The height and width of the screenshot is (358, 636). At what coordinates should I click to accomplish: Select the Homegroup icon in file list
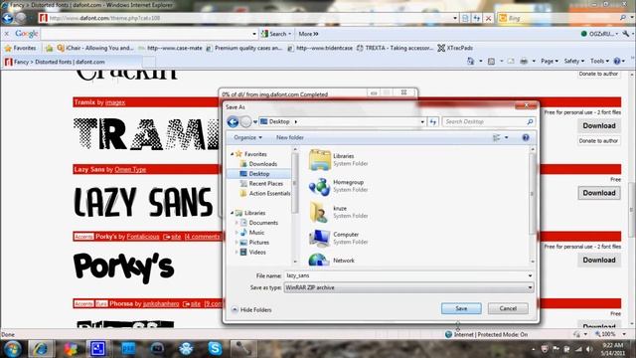click(320, 186)
